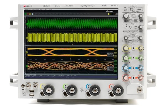This screenshot has height=108, width=166.
Task: Toggle channel 4 with red key
Action: 133,78
